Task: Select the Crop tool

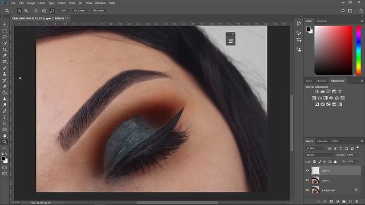Action: (x=5, y=50)
